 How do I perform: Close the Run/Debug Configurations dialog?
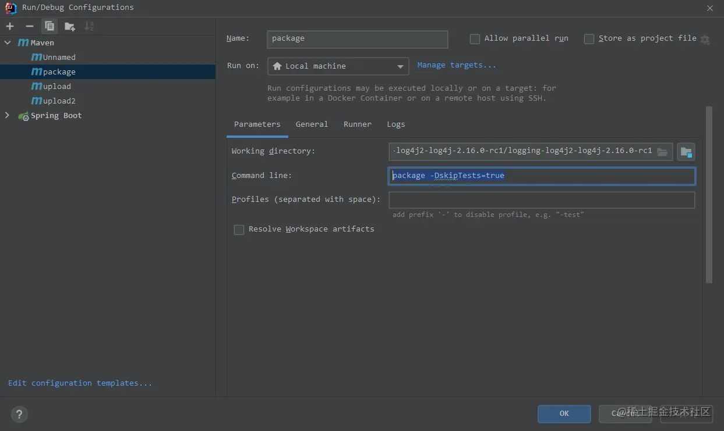click(x=710, y=8)
